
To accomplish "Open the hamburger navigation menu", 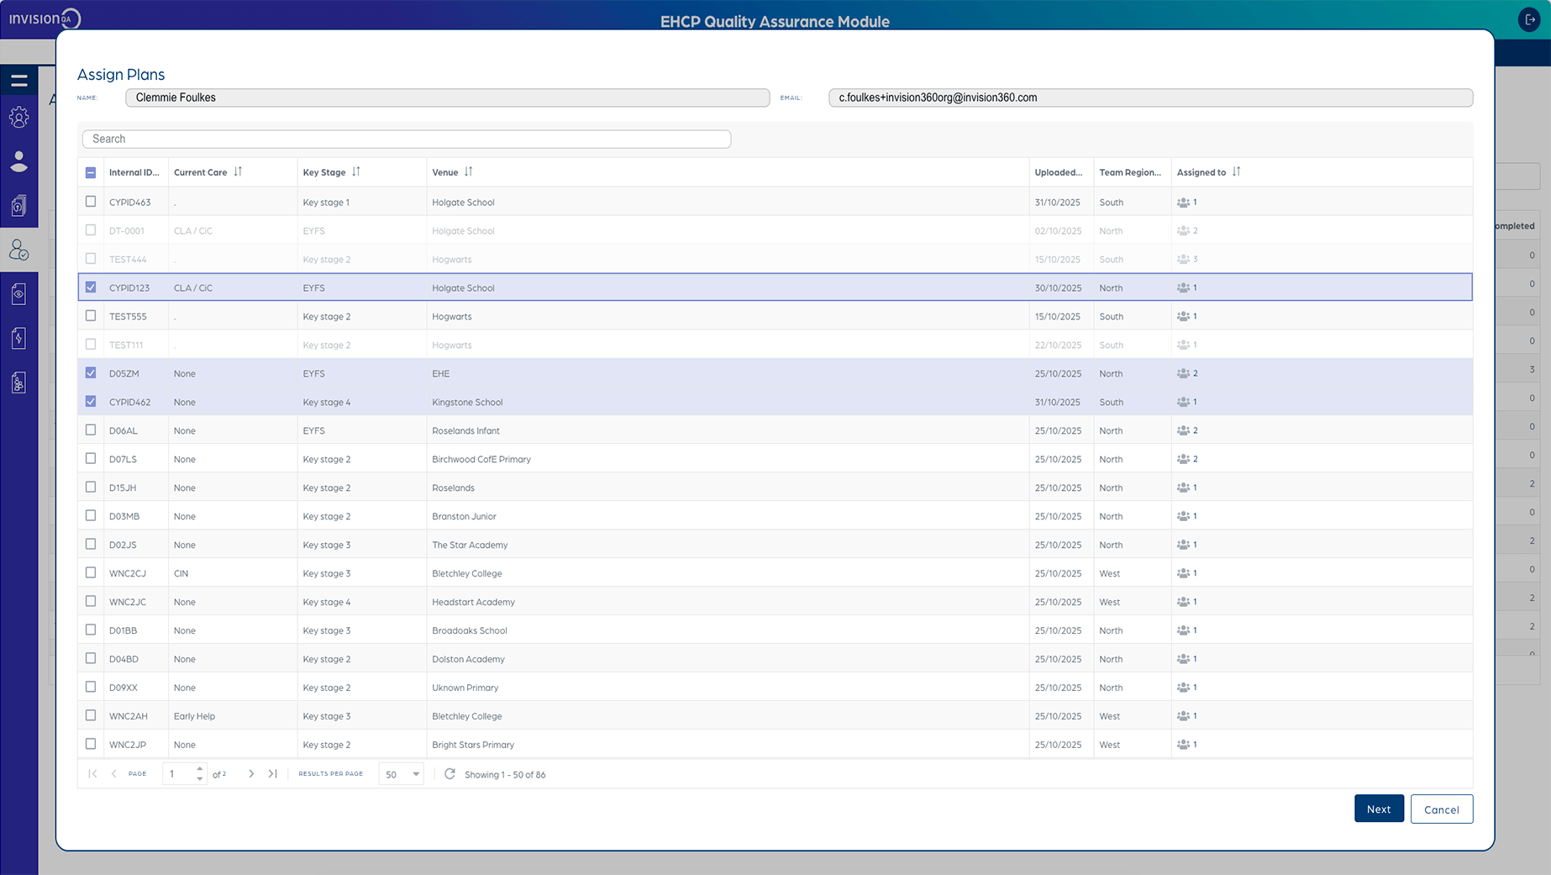I will pyautogui.click(x=19, y=80).
